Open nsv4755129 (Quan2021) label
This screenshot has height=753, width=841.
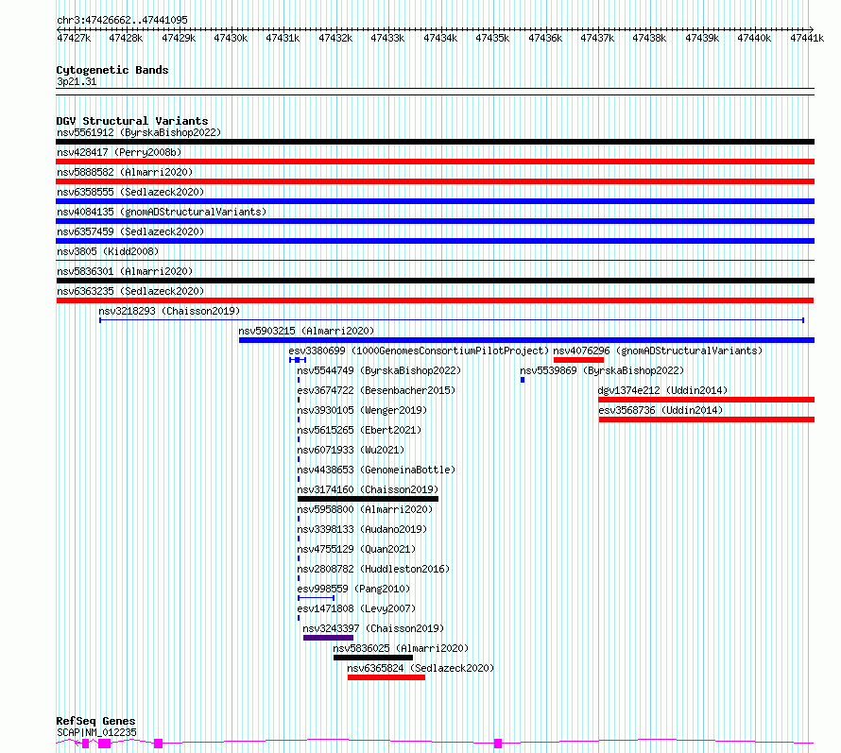(356, 549)
